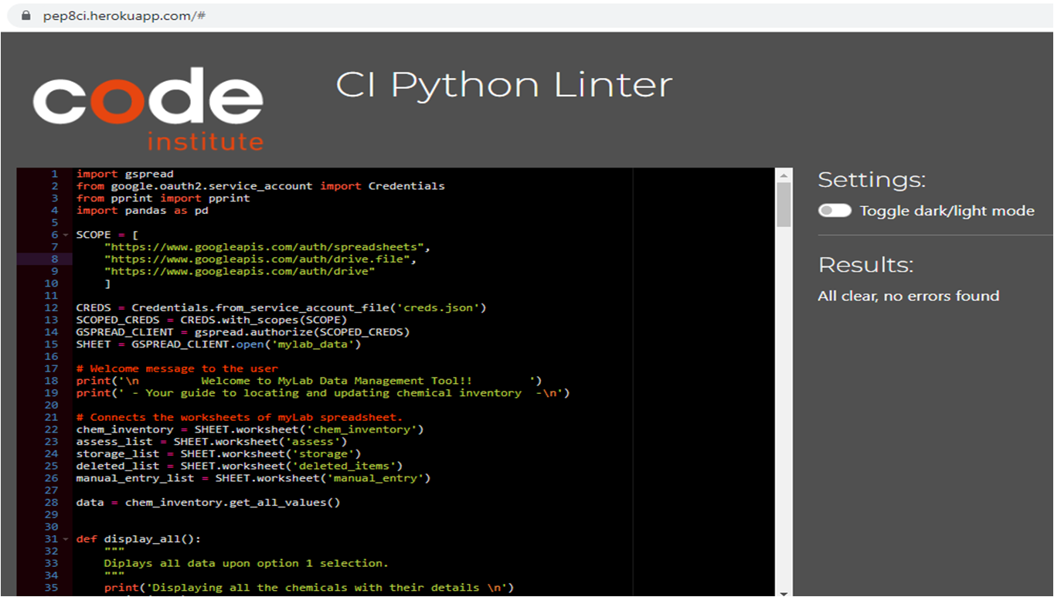The height and width of the screenshot is (597, 1054).
Task: Click the storage_list worksheet line
Action: point(219,454)
